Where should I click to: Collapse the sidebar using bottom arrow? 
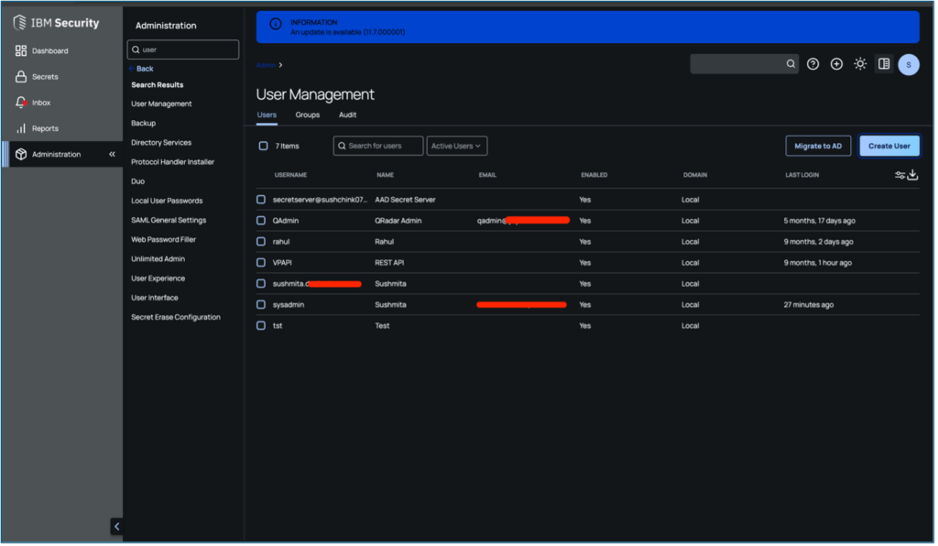tap(116, 526)
